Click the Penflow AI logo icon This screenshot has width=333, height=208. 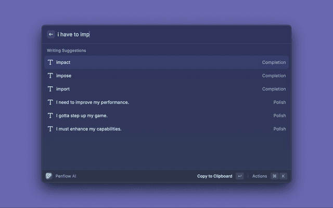(49, 176)
